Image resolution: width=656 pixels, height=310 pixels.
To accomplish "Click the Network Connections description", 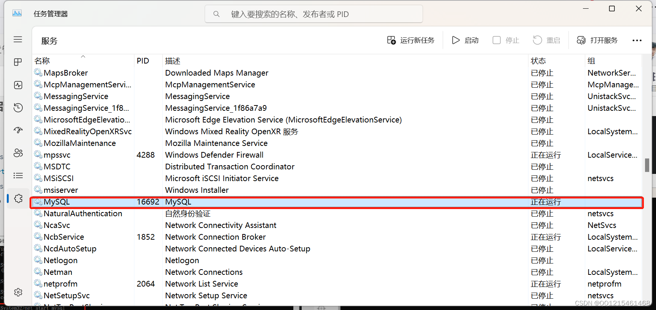I will tap(204, 272).
